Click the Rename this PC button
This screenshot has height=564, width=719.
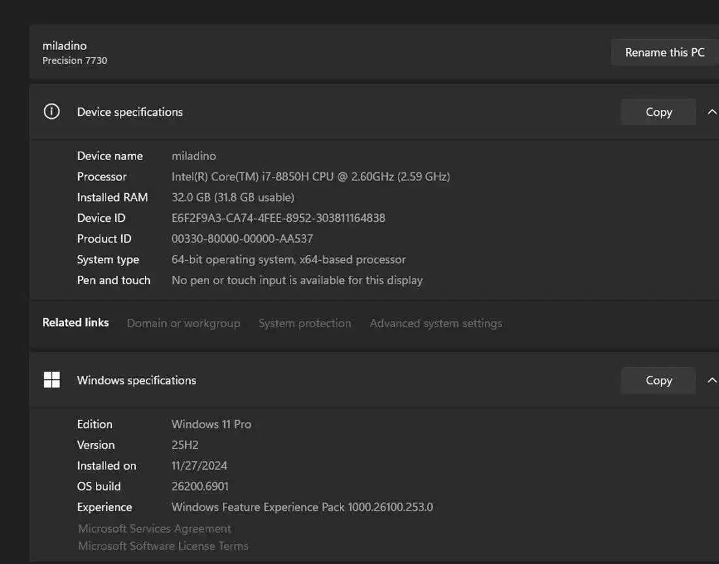tap(664, 53)
